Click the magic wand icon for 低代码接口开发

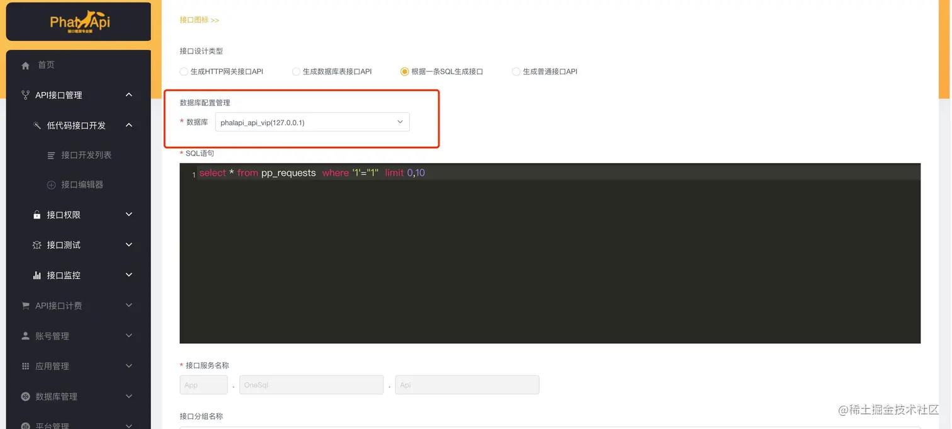[37, 125]
